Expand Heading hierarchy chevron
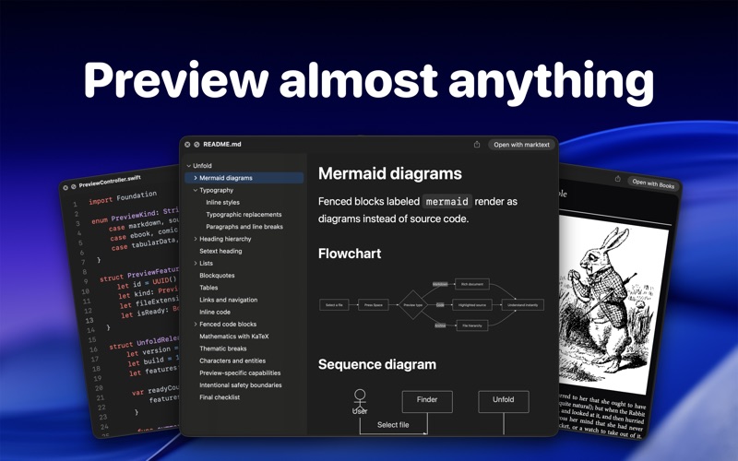Screen dimensions: 738x461 pos(196,239)
